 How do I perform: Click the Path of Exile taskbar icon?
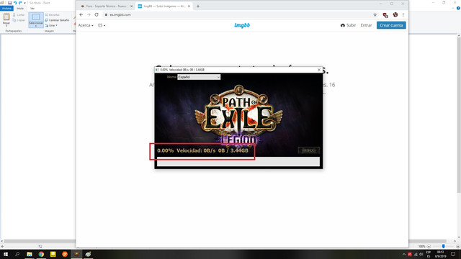point(76,254)
